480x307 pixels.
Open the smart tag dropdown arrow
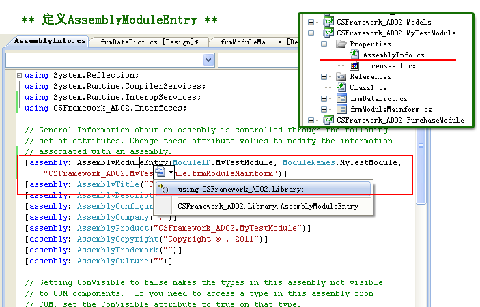pyautogui.click(x=171, y=173)
